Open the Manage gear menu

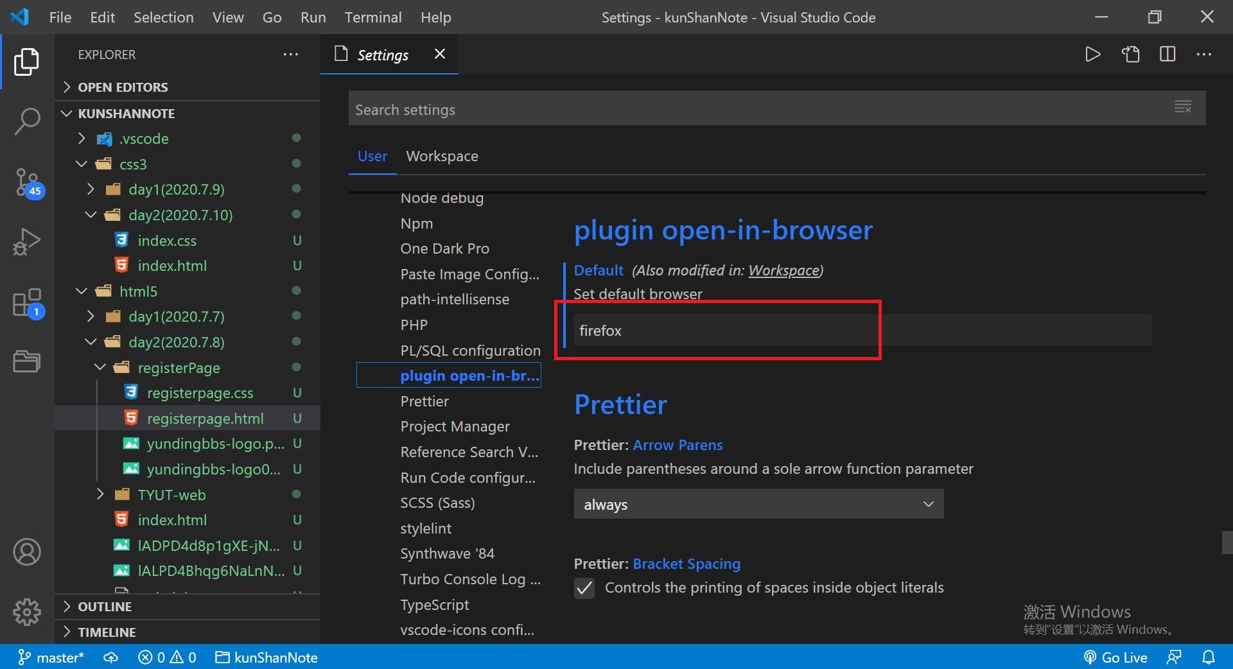27,612
